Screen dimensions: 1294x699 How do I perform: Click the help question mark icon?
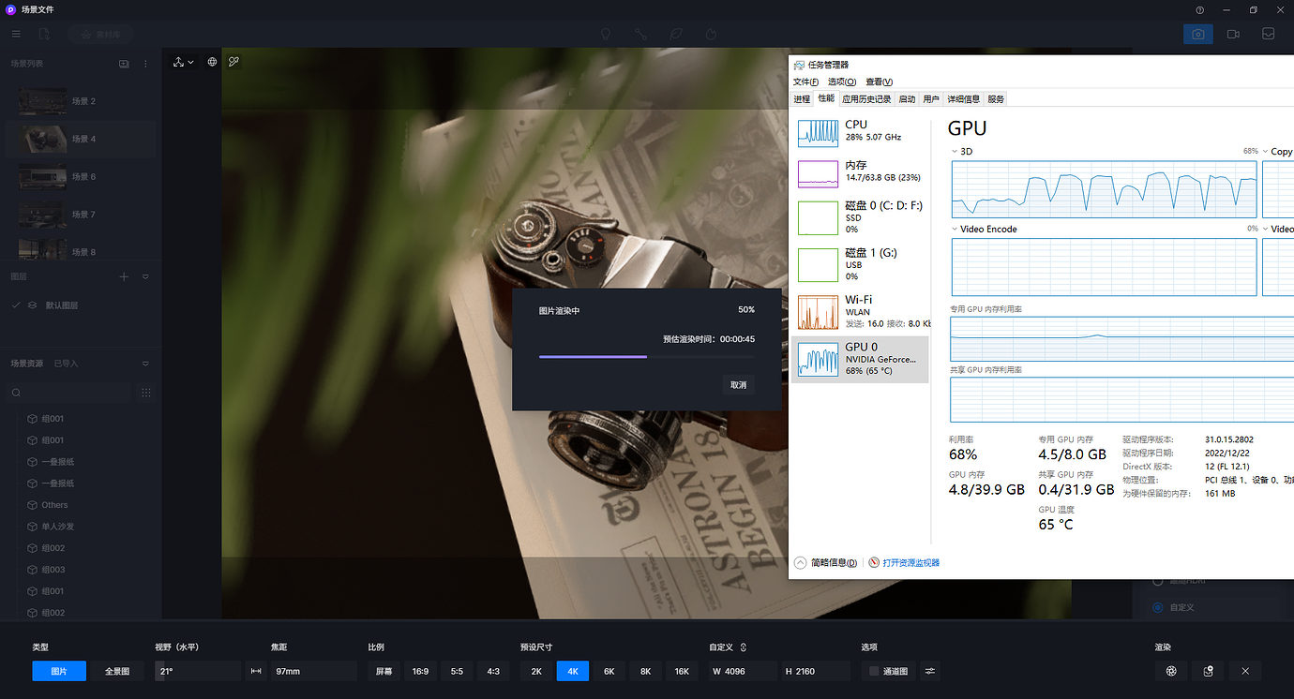click(x=1200, y=9)
